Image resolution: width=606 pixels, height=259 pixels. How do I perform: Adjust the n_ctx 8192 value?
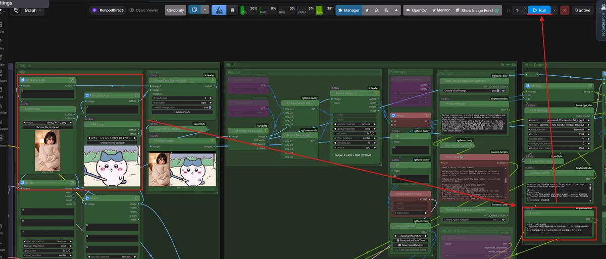[558, 134]
